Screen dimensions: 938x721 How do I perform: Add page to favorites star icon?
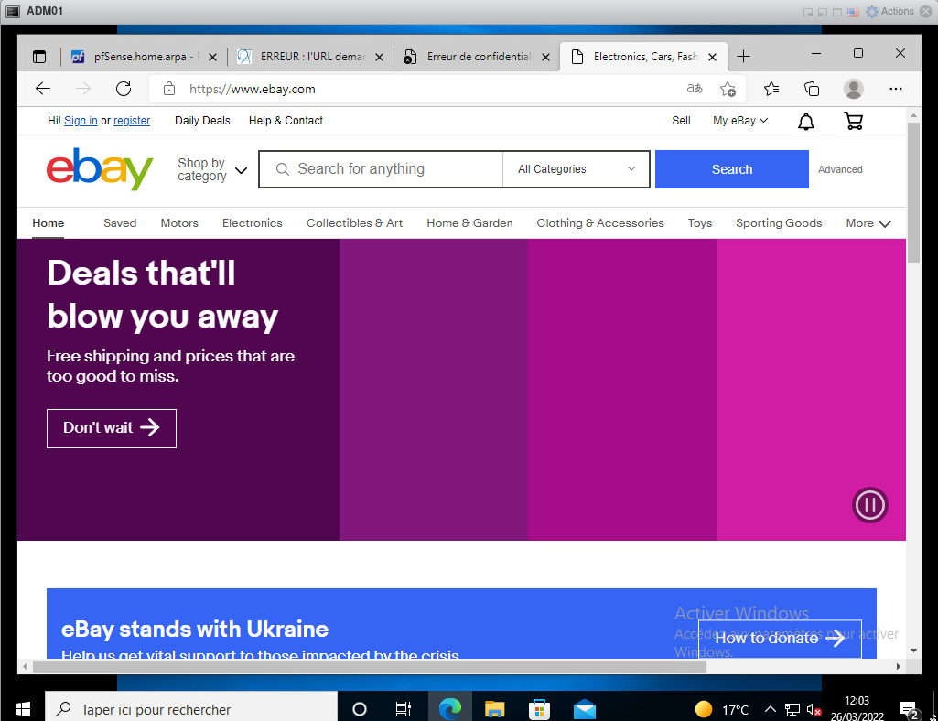[x=728, y=89]
